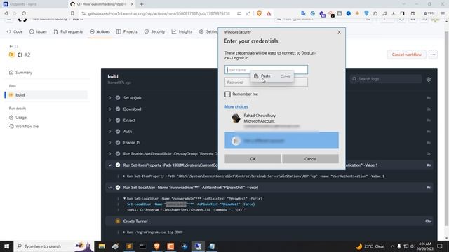Viewport: 449px width, 252px height.
Task: Click the address bar URL
Action: [159, 13]
